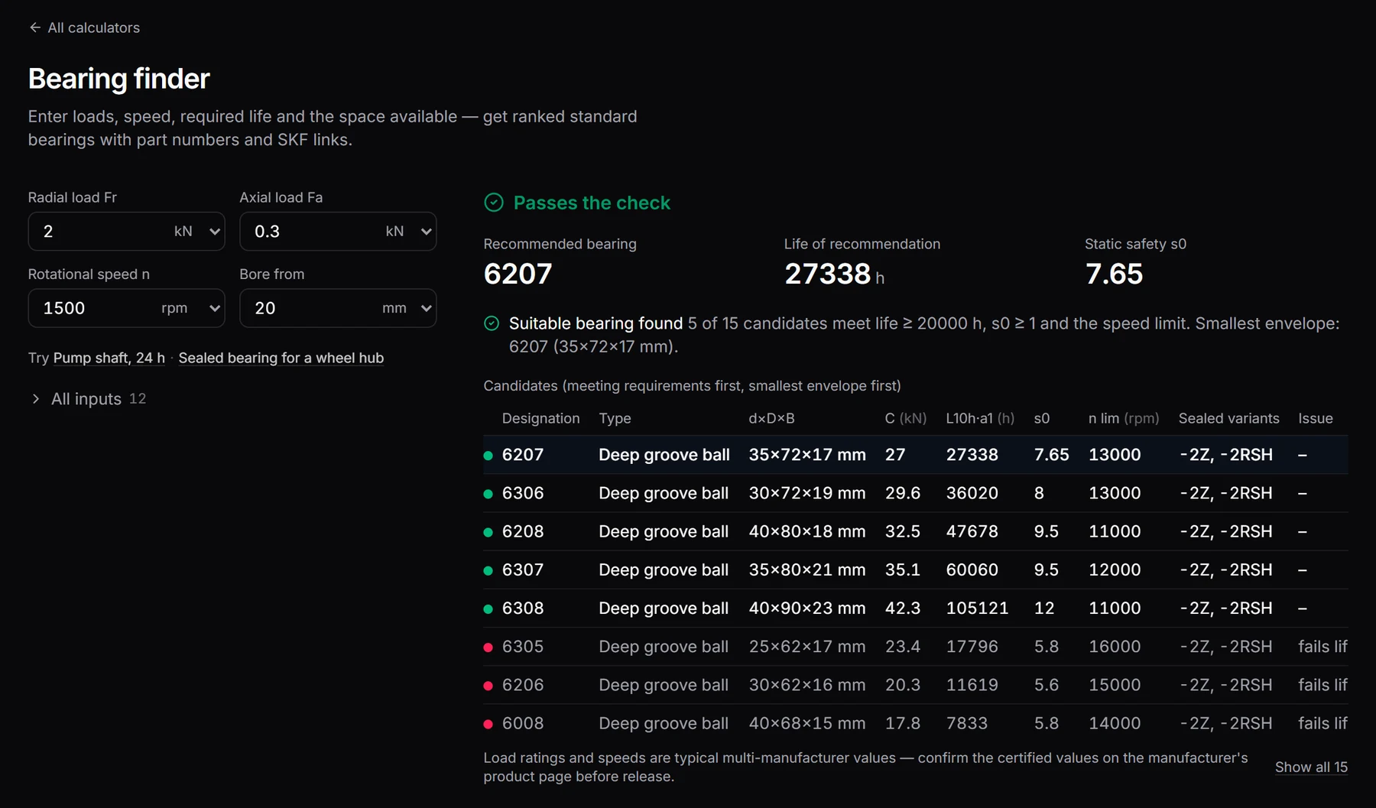This screenshot has height=808, width=1376.
Task: Click the 105121 life value for 6308
Action: pos(977,608)
